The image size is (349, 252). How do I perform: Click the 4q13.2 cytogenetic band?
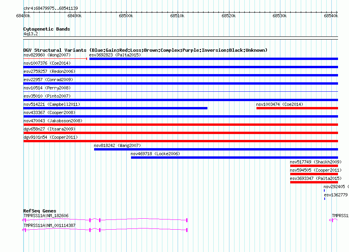[x=180, y=37]
